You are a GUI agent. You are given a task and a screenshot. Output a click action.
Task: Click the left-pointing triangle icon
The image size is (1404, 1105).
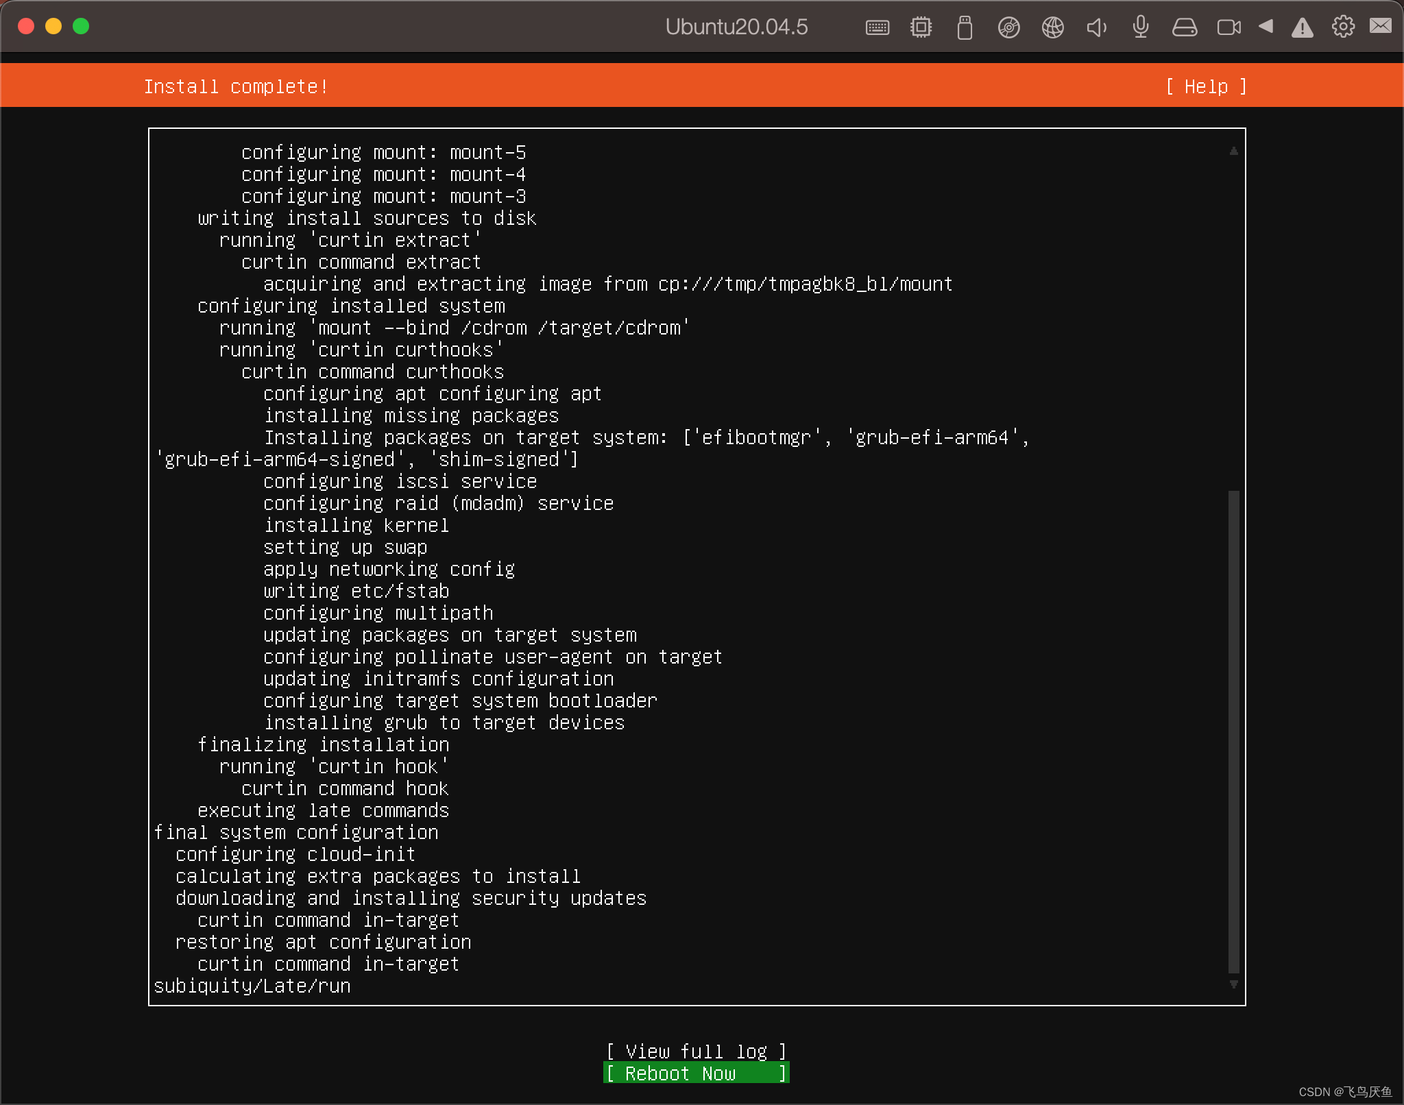1266,26
